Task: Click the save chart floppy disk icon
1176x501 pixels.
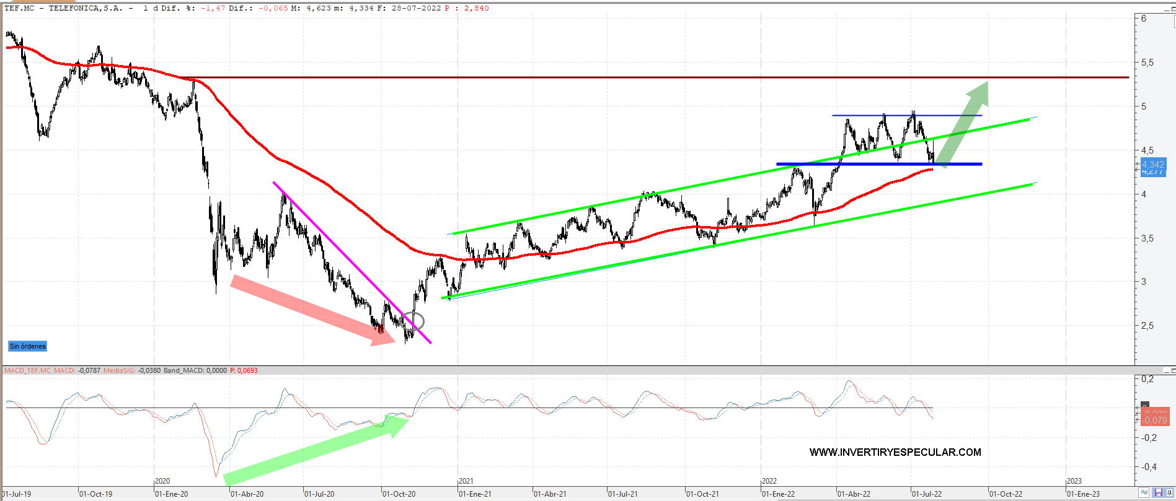Action: 1157,493
